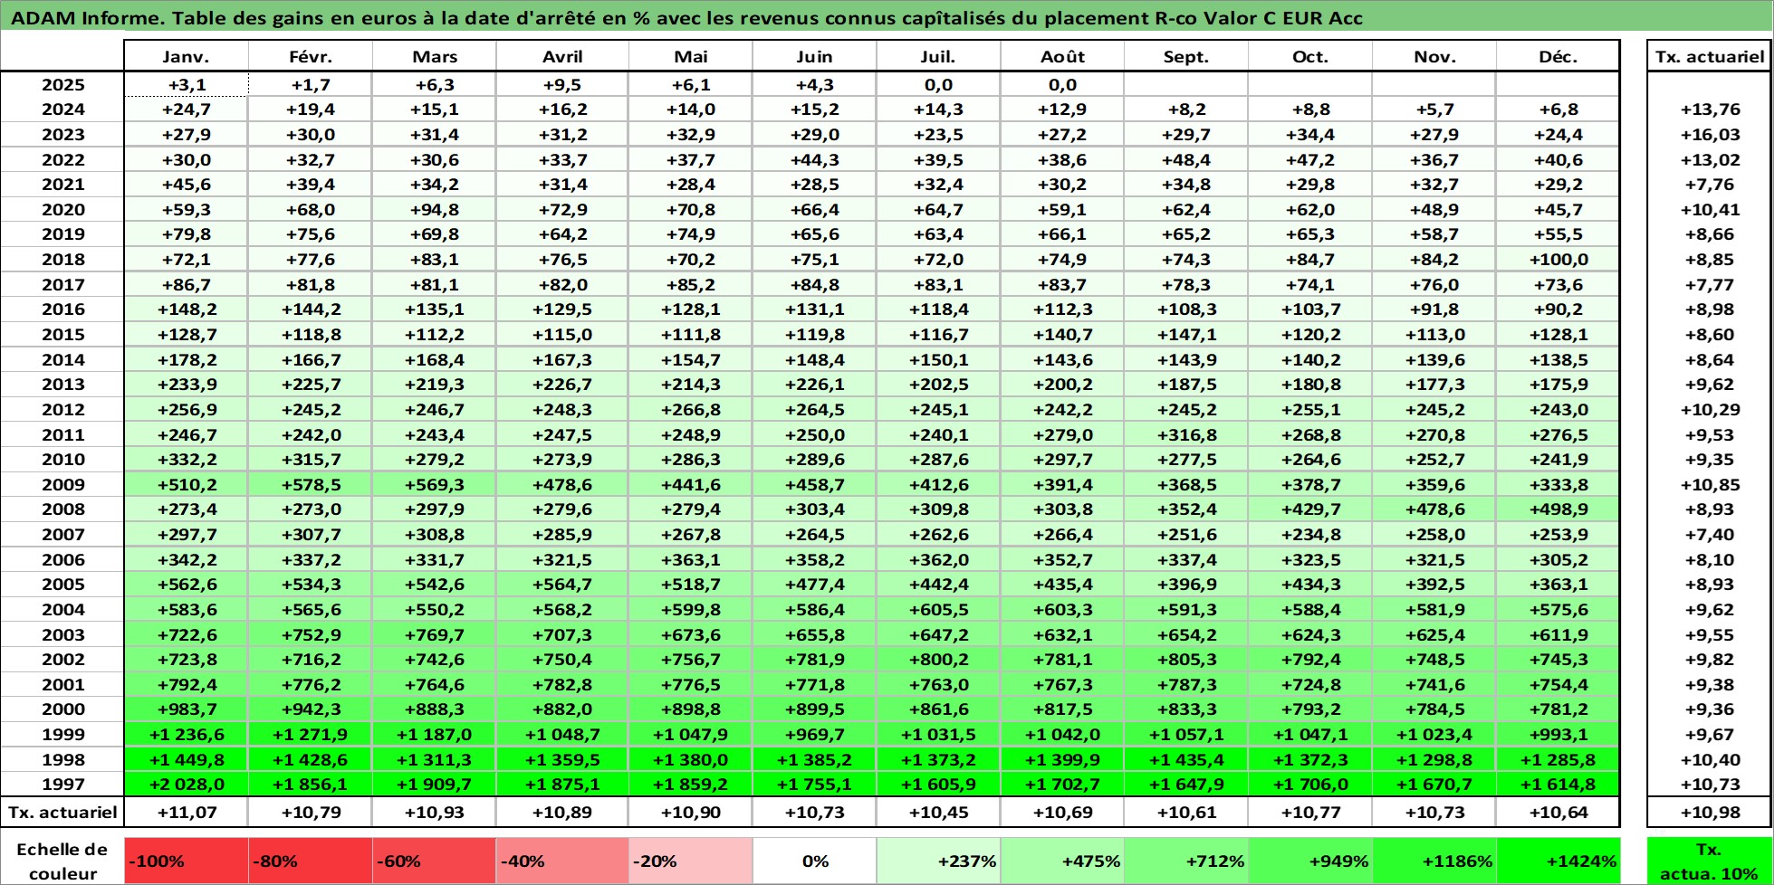Click the +94,8 cell in Mars 2020
Screen dimensions: 1774x885
click(435, 210)
